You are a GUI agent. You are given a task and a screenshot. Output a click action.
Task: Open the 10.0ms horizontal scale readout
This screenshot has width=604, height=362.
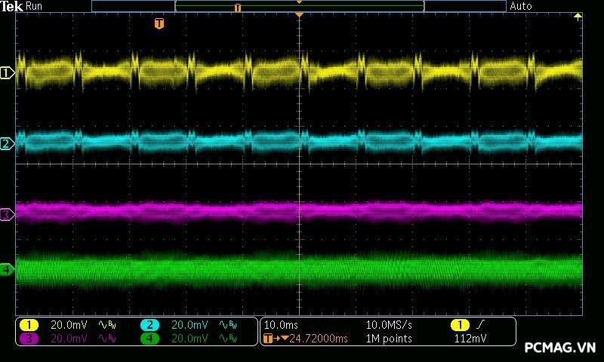pos(279,325)
